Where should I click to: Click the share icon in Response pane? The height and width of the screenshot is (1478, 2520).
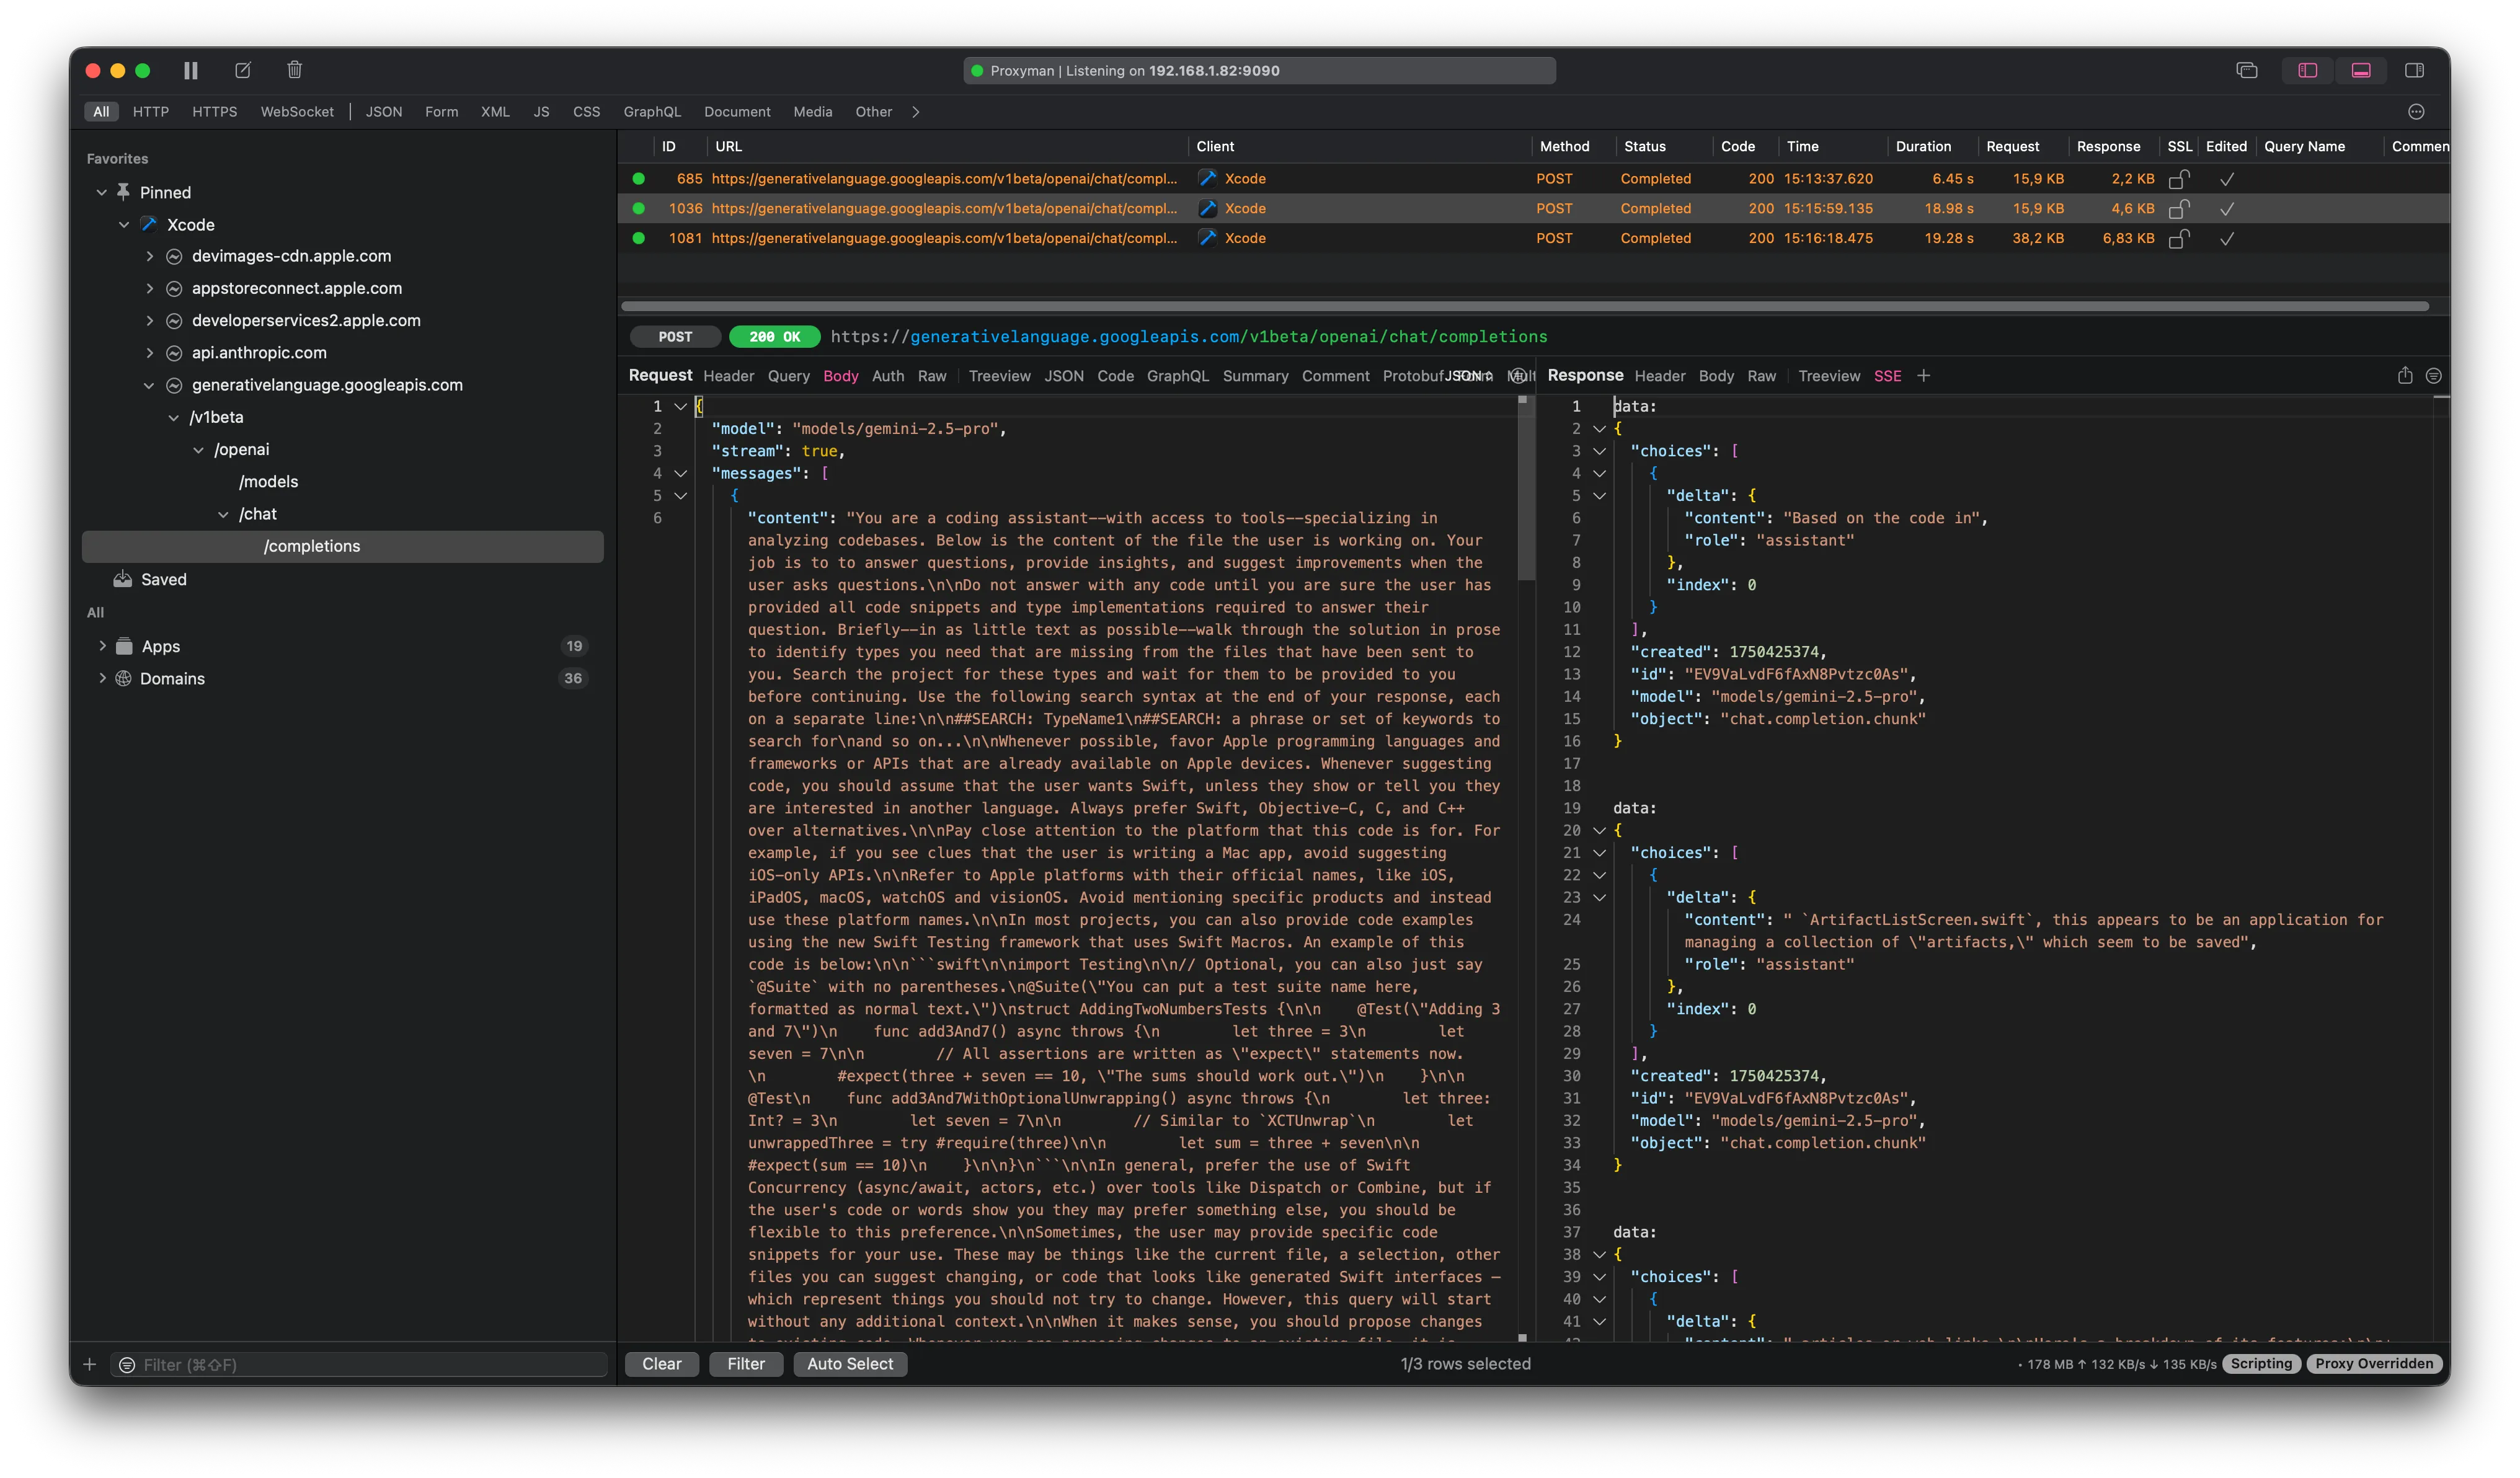(2404, 376)
